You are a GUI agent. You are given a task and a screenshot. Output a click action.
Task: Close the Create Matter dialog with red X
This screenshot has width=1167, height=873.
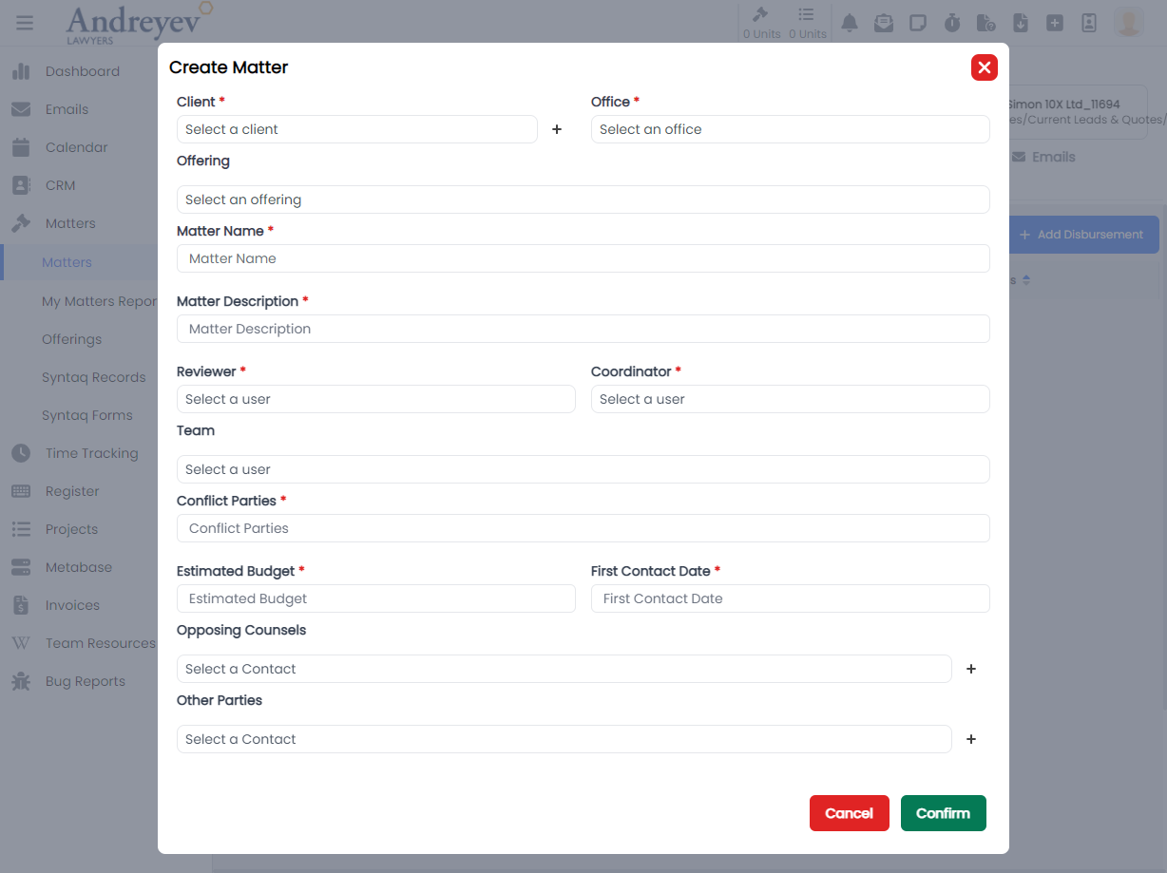[x=984, y=67]
